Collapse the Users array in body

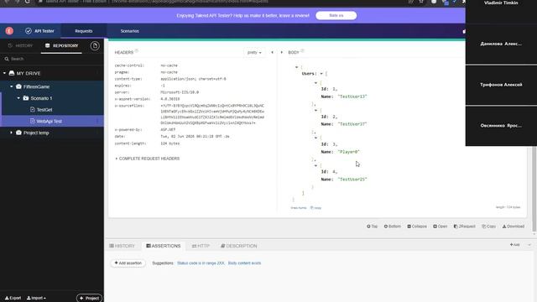pos(321,74)
